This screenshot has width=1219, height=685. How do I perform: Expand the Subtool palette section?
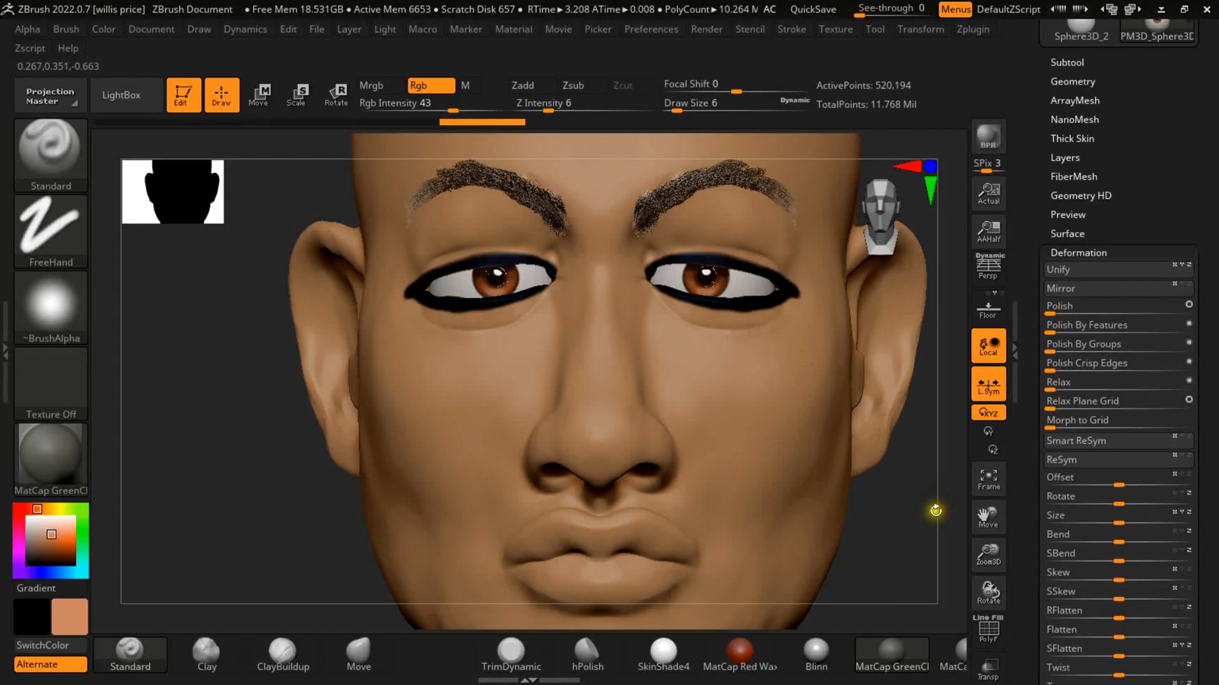1067,62
